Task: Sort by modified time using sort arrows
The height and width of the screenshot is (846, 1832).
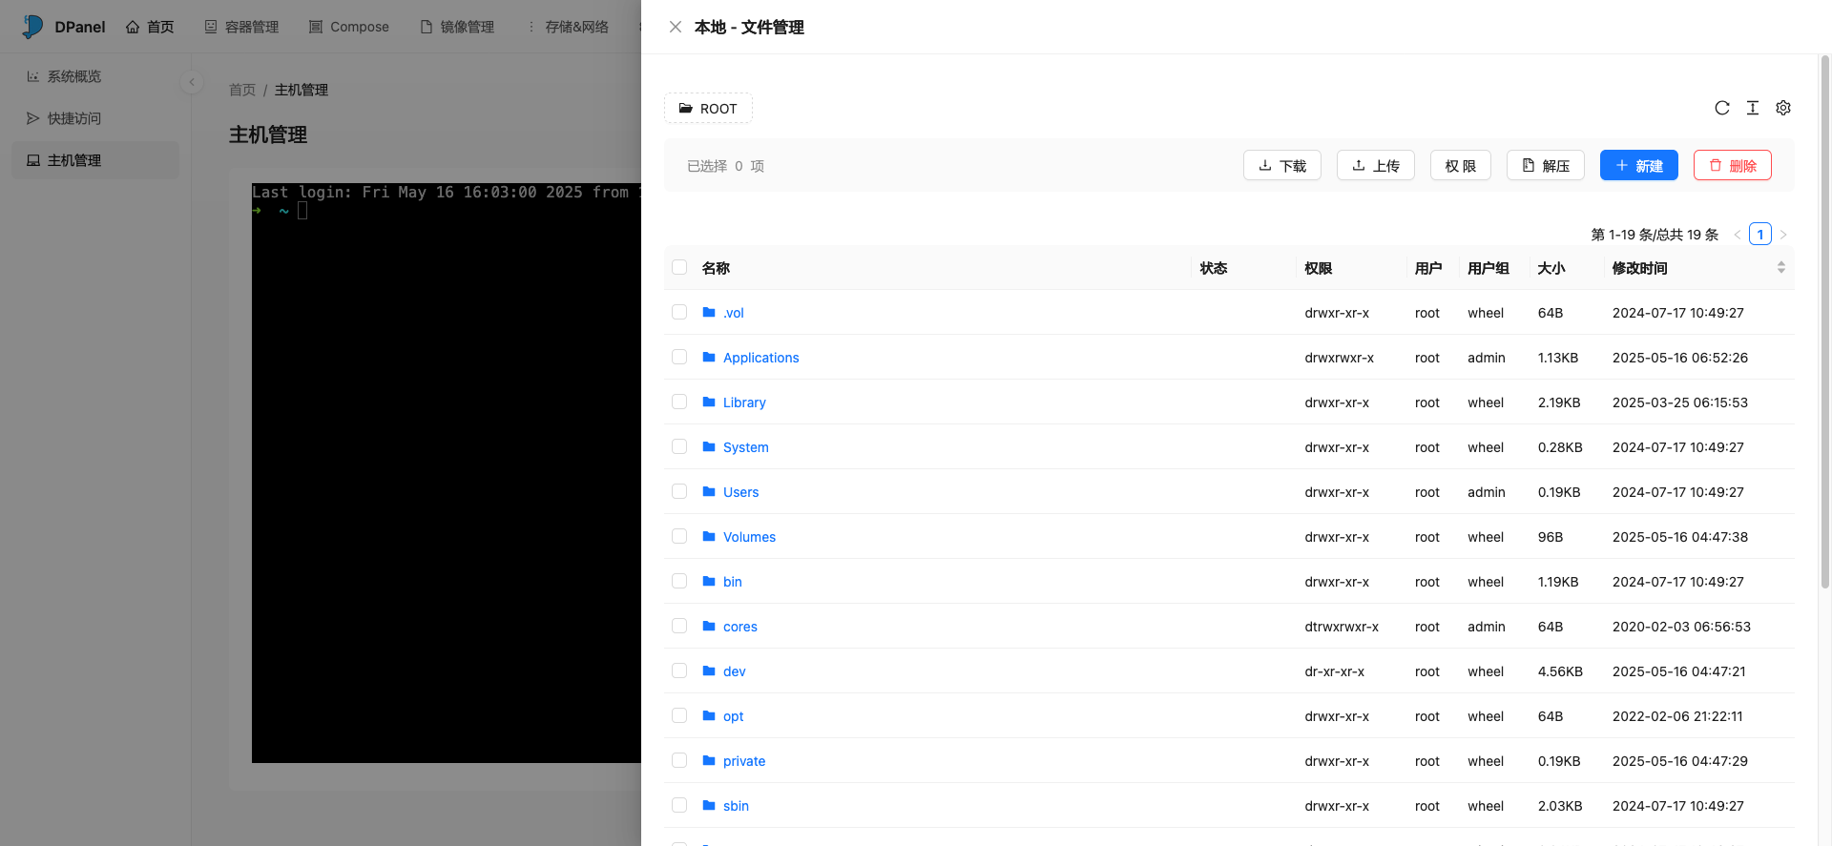Action: [1781, 267]
